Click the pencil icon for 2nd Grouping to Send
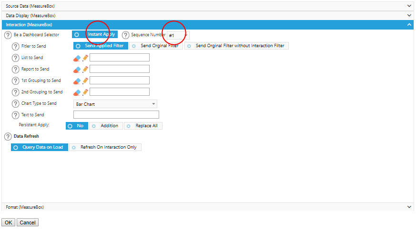This screenshot has width=416, height=233. point(85,92)
